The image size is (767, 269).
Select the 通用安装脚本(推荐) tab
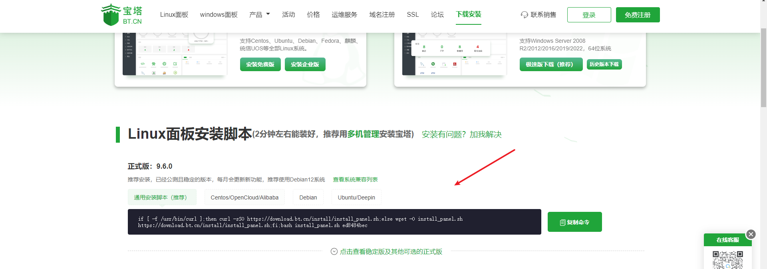click(162, 197)
